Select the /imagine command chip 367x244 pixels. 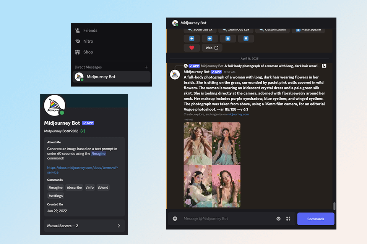(55, 188)
